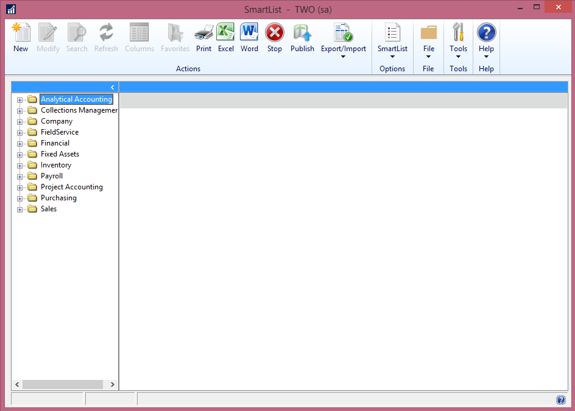Expand the Purchasing tree node

(20, 198)
